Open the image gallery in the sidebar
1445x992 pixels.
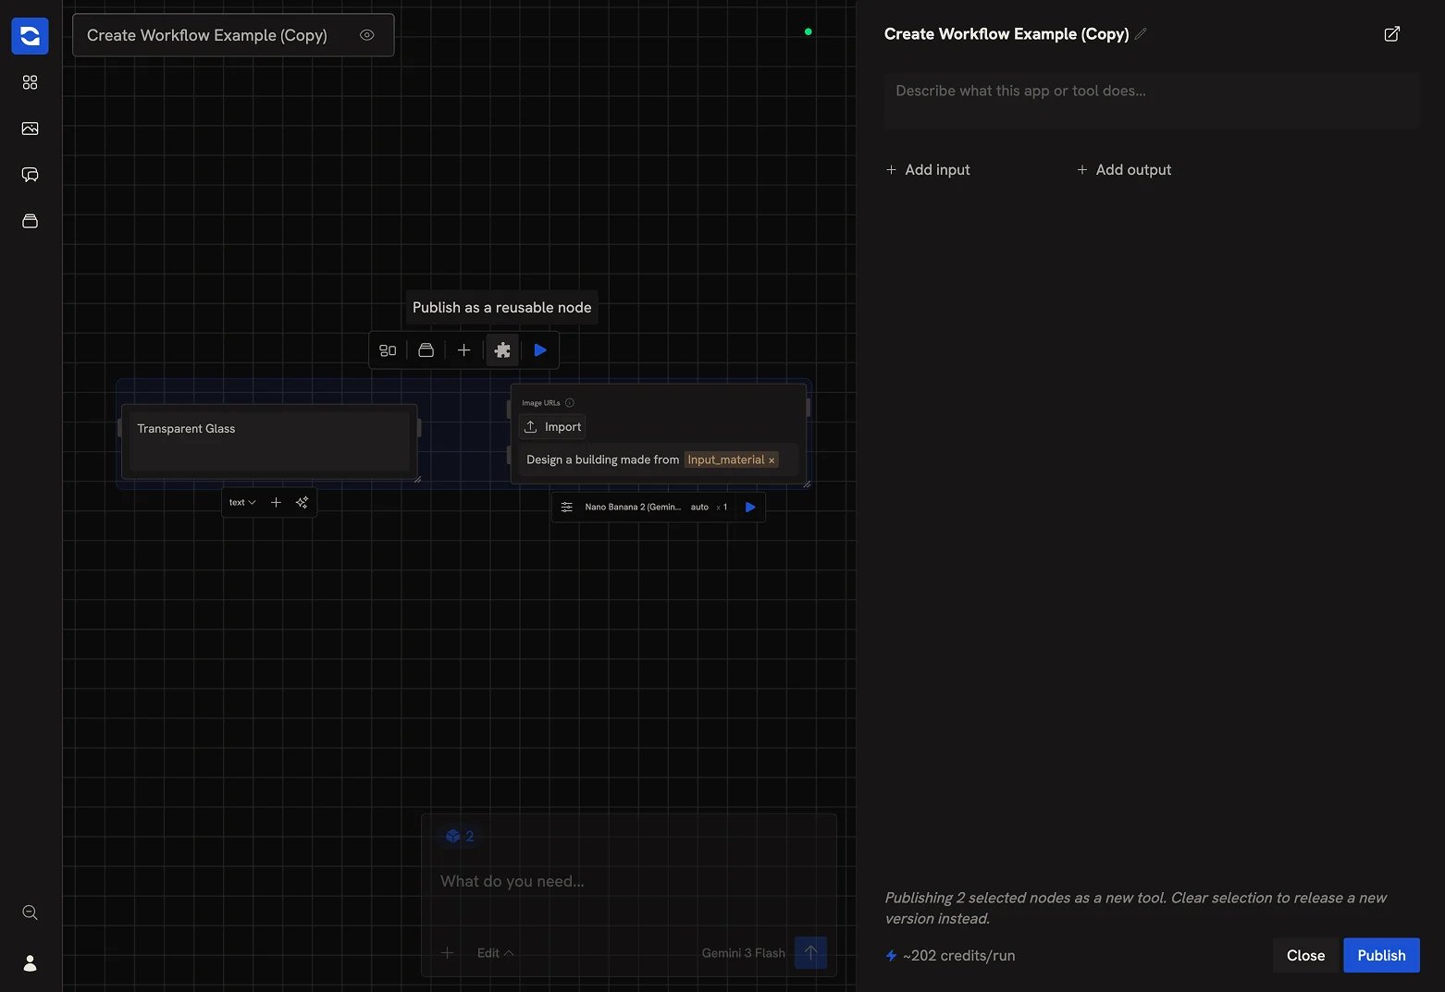tap(30, 129)
